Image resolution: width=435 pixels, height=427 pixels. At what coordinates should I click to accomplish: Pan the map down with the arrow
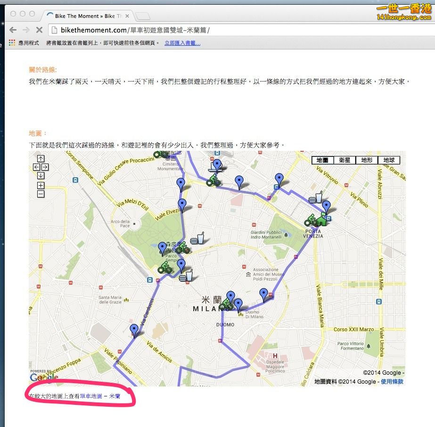click(x=41, y=176)
